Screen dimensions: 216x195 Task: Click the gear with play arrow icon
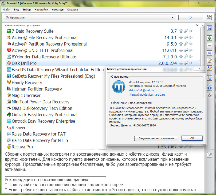[210, 78]
